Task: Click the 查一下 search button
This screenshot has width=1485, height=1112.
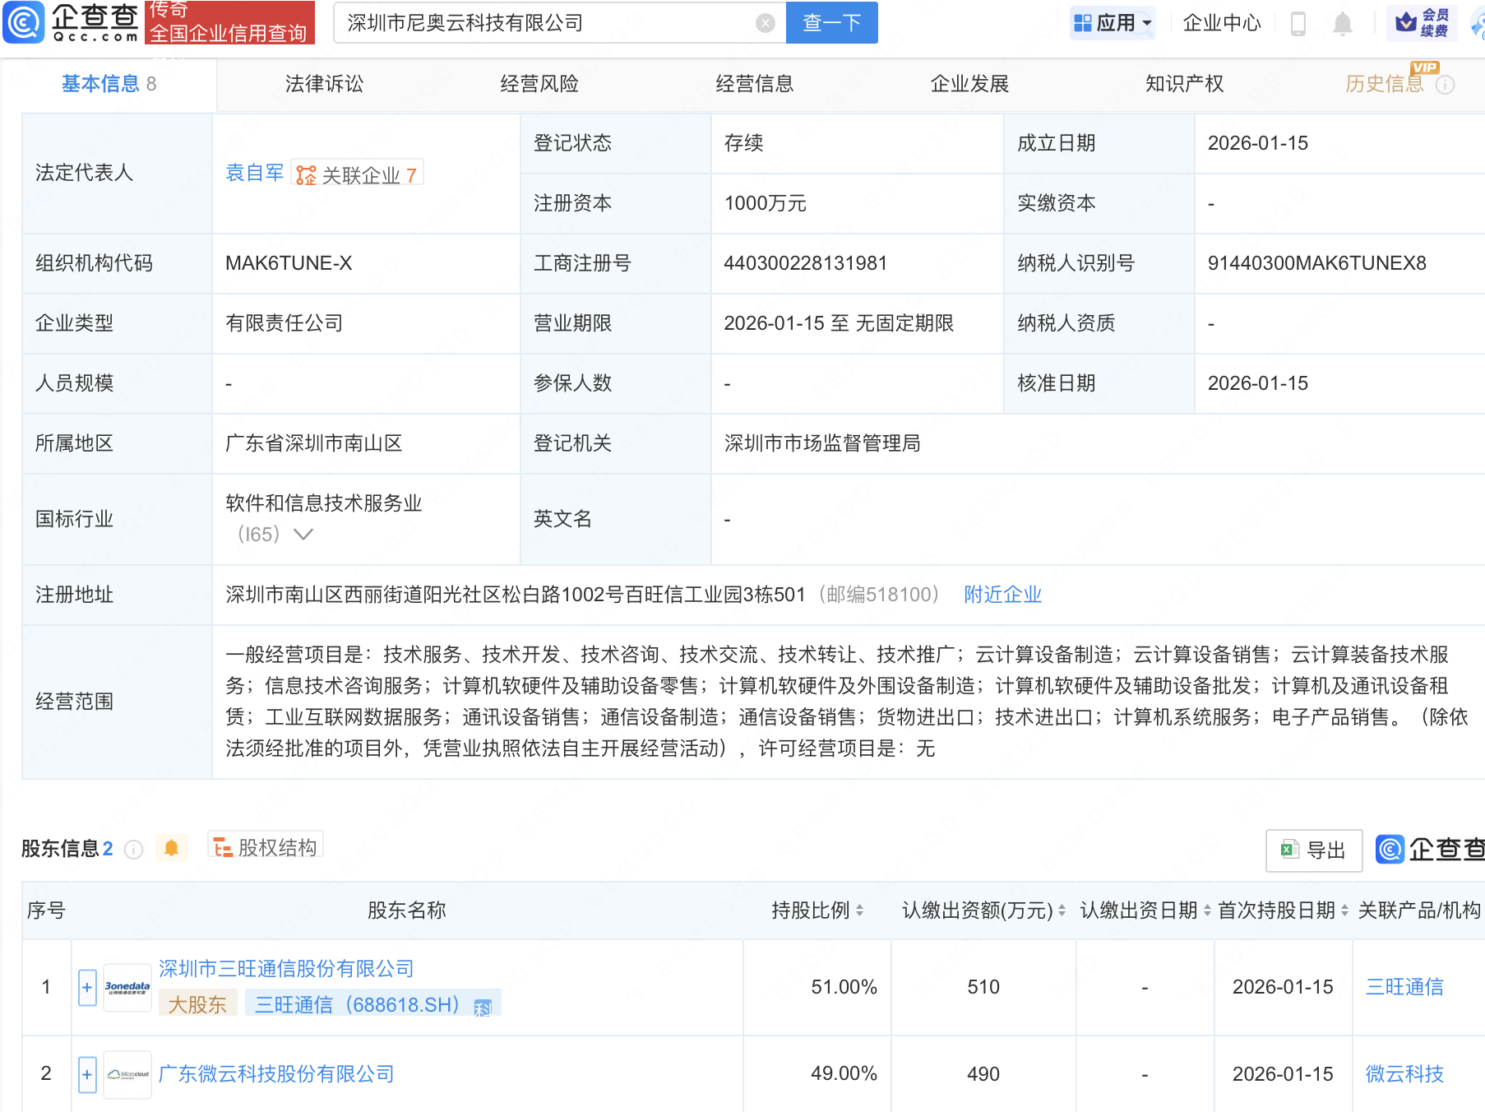Action: click(831, 23)
